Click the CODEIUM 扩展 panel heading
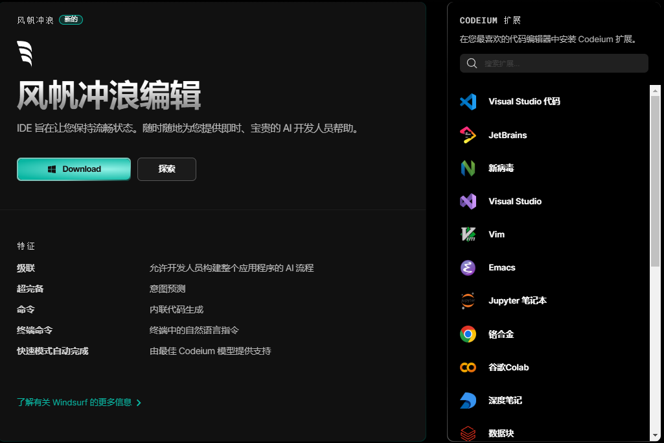 tap(490, 20)
